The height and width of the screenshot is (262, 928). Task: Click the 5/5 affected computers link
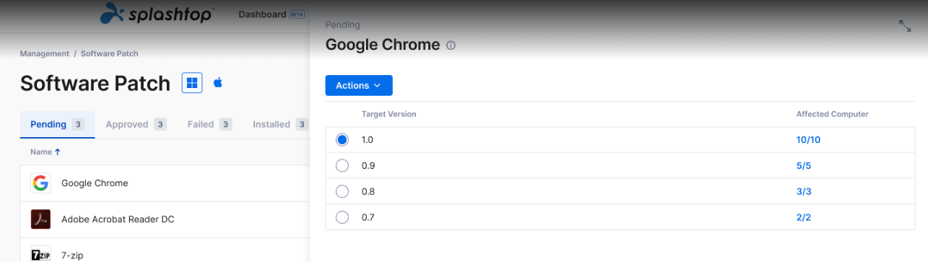pyautogui.click(x=803, y=166)
